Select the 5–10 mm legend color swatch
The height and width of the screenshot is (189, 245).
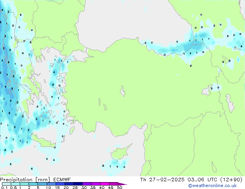[x=42, y=184]
